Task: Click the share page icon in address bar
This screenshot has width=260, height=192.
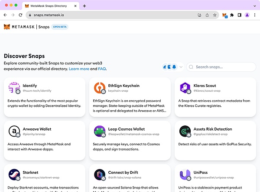Action: pos(207,15)
